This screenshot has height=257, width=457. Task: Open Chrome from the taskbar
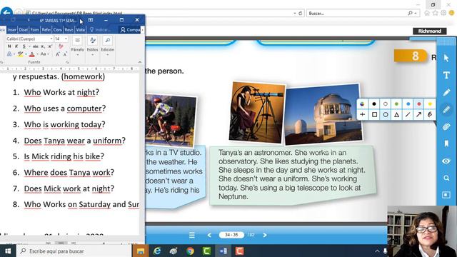tap(190, 251)
